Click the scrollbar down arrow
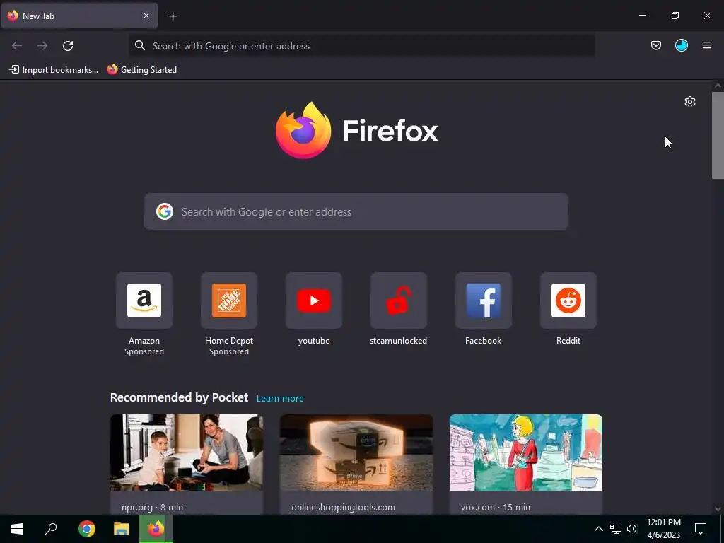 [x=718, y=509]
